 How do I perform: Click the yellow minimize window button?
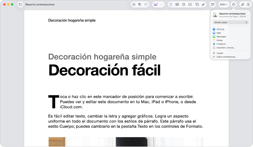click(8, 5)
